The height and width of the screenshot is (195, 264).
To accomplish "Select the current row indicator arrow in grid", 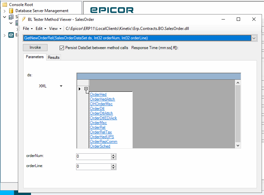I will [79, 89].
